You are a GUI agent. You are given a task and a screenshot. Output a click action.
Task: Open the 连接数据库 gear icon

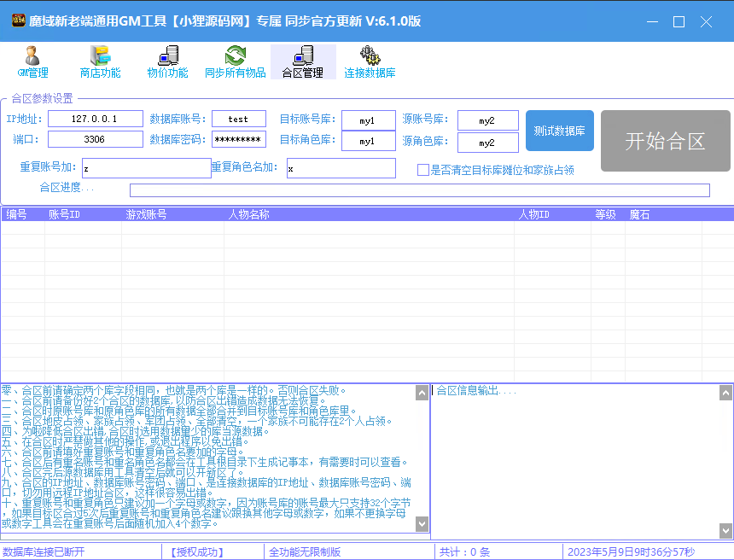click(x=370, y=56)
